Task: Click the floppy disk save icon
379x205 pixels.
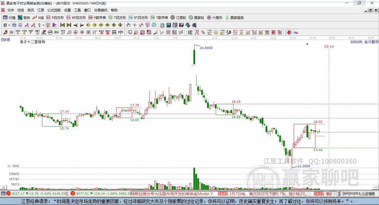Action: tap(181, 25)
